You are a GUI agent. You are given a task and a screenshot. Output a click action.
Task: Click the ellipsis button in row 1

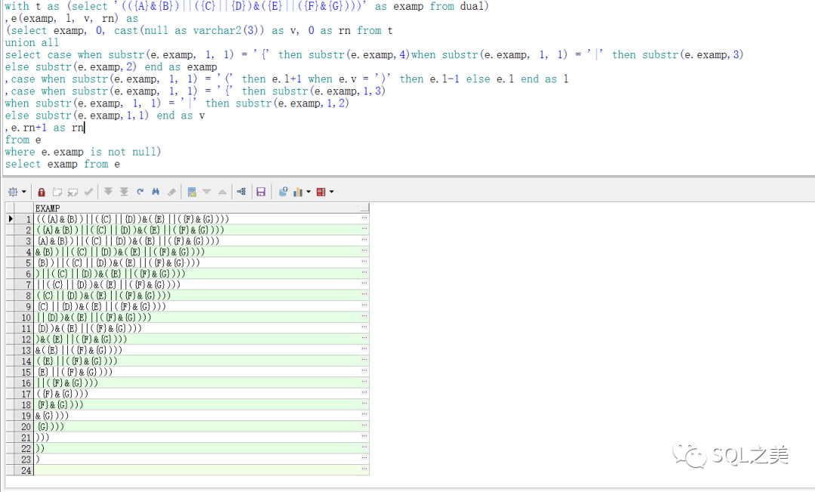coord(364,219)
